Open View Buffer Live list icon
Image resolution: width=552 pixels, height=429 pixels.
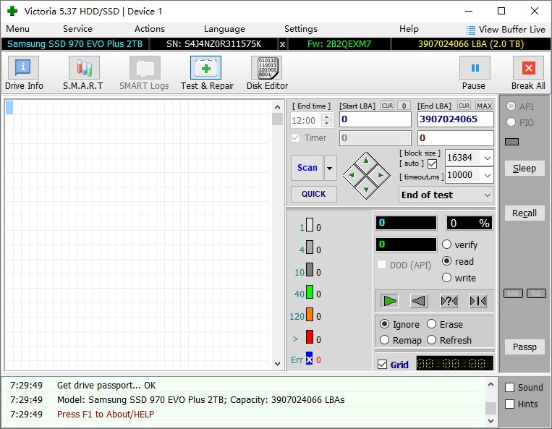click(470, 30)
